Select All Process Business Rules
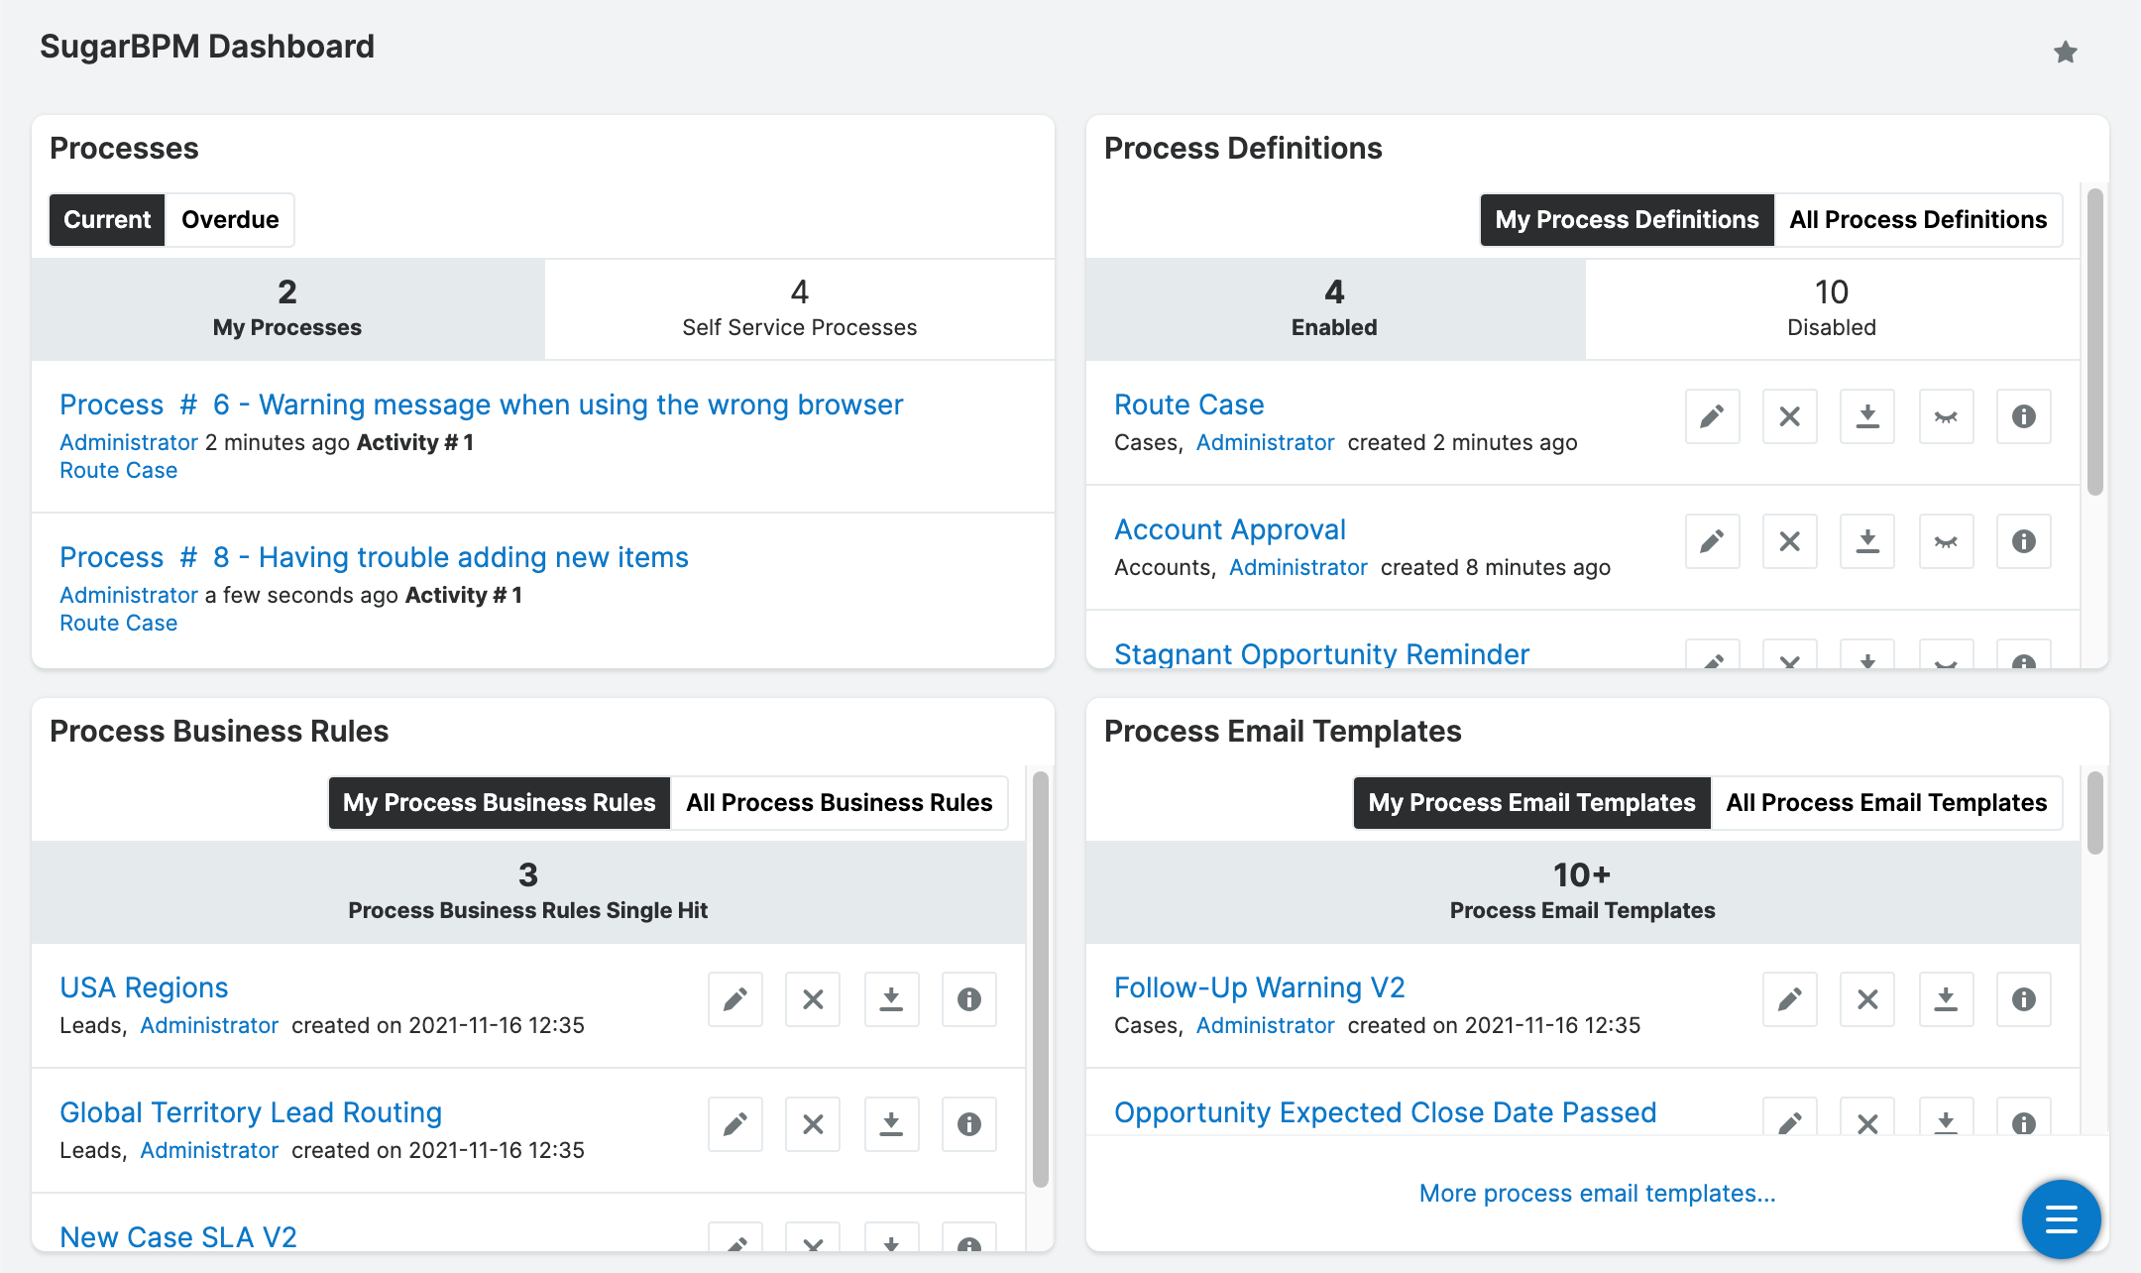 pyautogui.click(x=839, y=802)
